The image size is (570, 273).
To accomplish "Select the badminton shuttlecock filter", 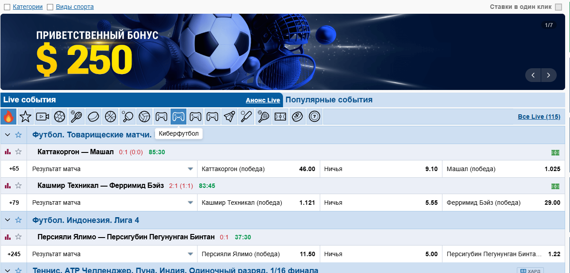I will point(229,117).
